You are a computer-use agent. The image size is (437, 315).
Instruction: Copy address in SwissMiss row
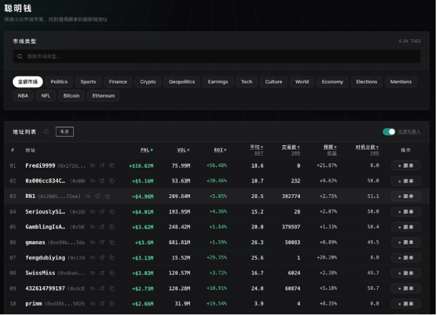[111, 273]
